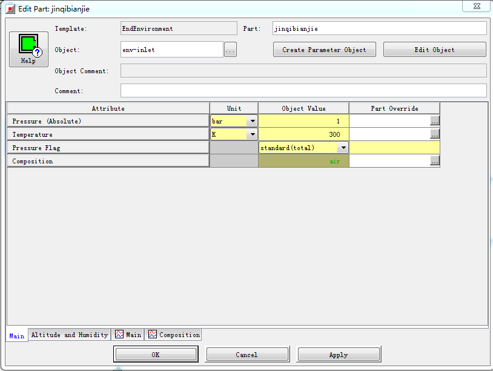Open the standard(total) Pressure Flag dropdown
Image resolution: width=493 pixels, height=371 pixels.
pyautogui.click(x=343, y=148)
